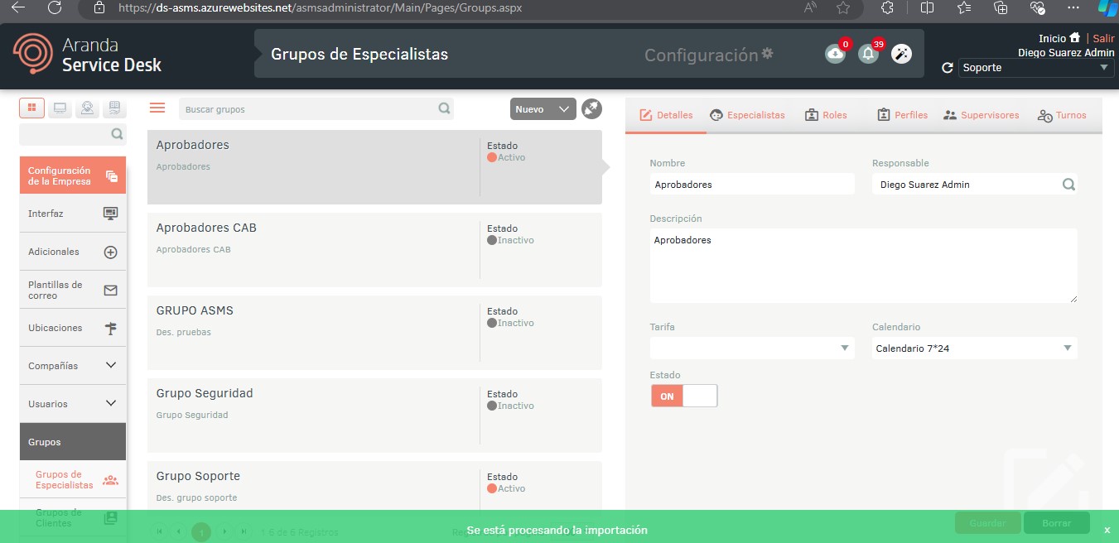Click into the Descripción text area

(x=863, y=266)
